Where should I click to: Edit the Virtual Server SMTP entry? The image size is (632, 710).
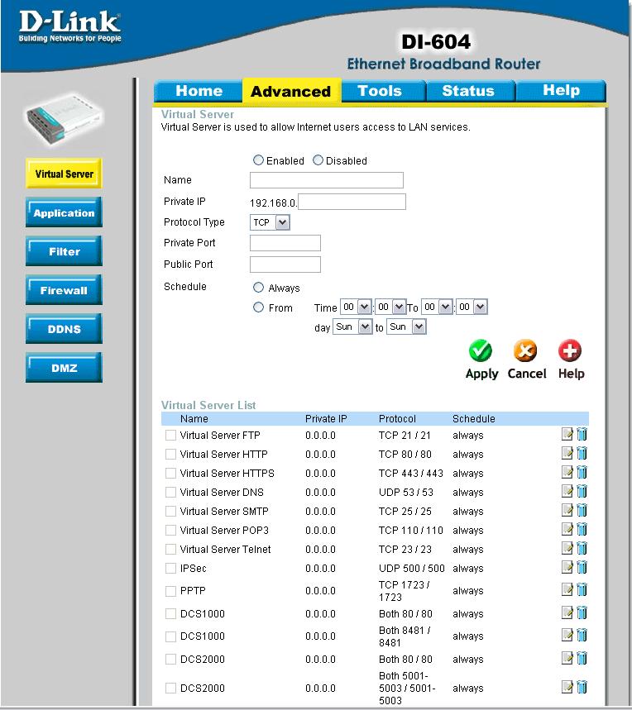click(567, 510)
